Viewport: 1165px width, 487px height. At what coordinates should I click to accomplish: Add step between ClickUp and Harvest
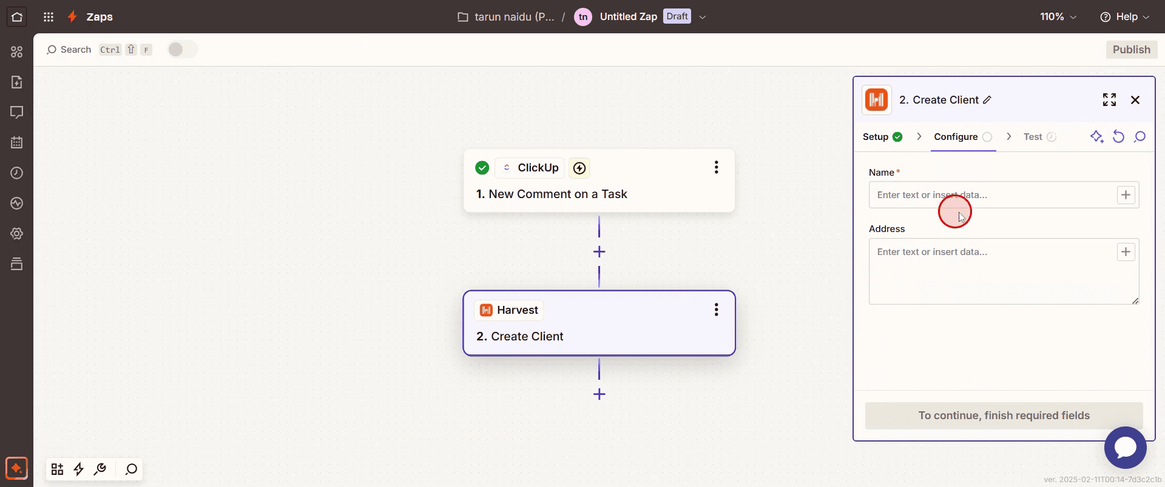pyautogui.click(x=599, y=251)
